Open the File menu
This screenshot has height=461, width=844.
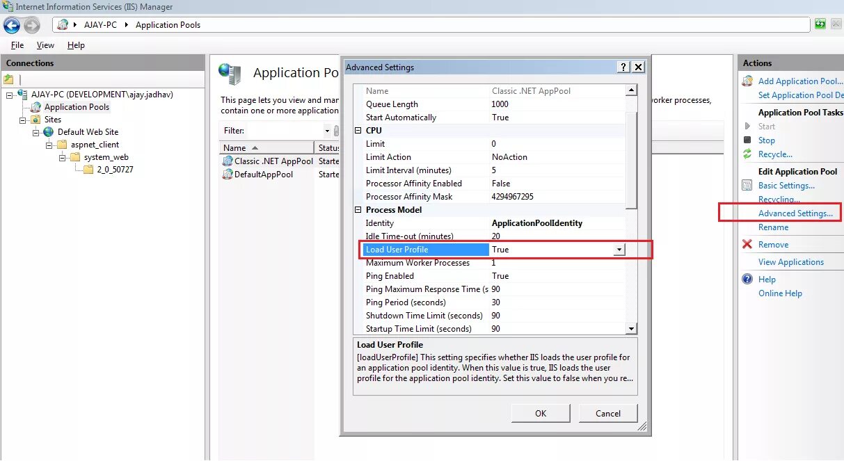(x=17, y=45)
